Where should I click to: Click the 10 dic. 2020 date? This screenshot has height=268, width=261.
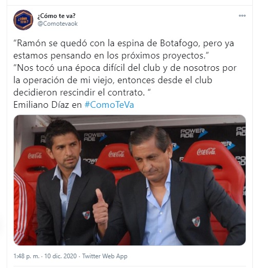point(61,256)
